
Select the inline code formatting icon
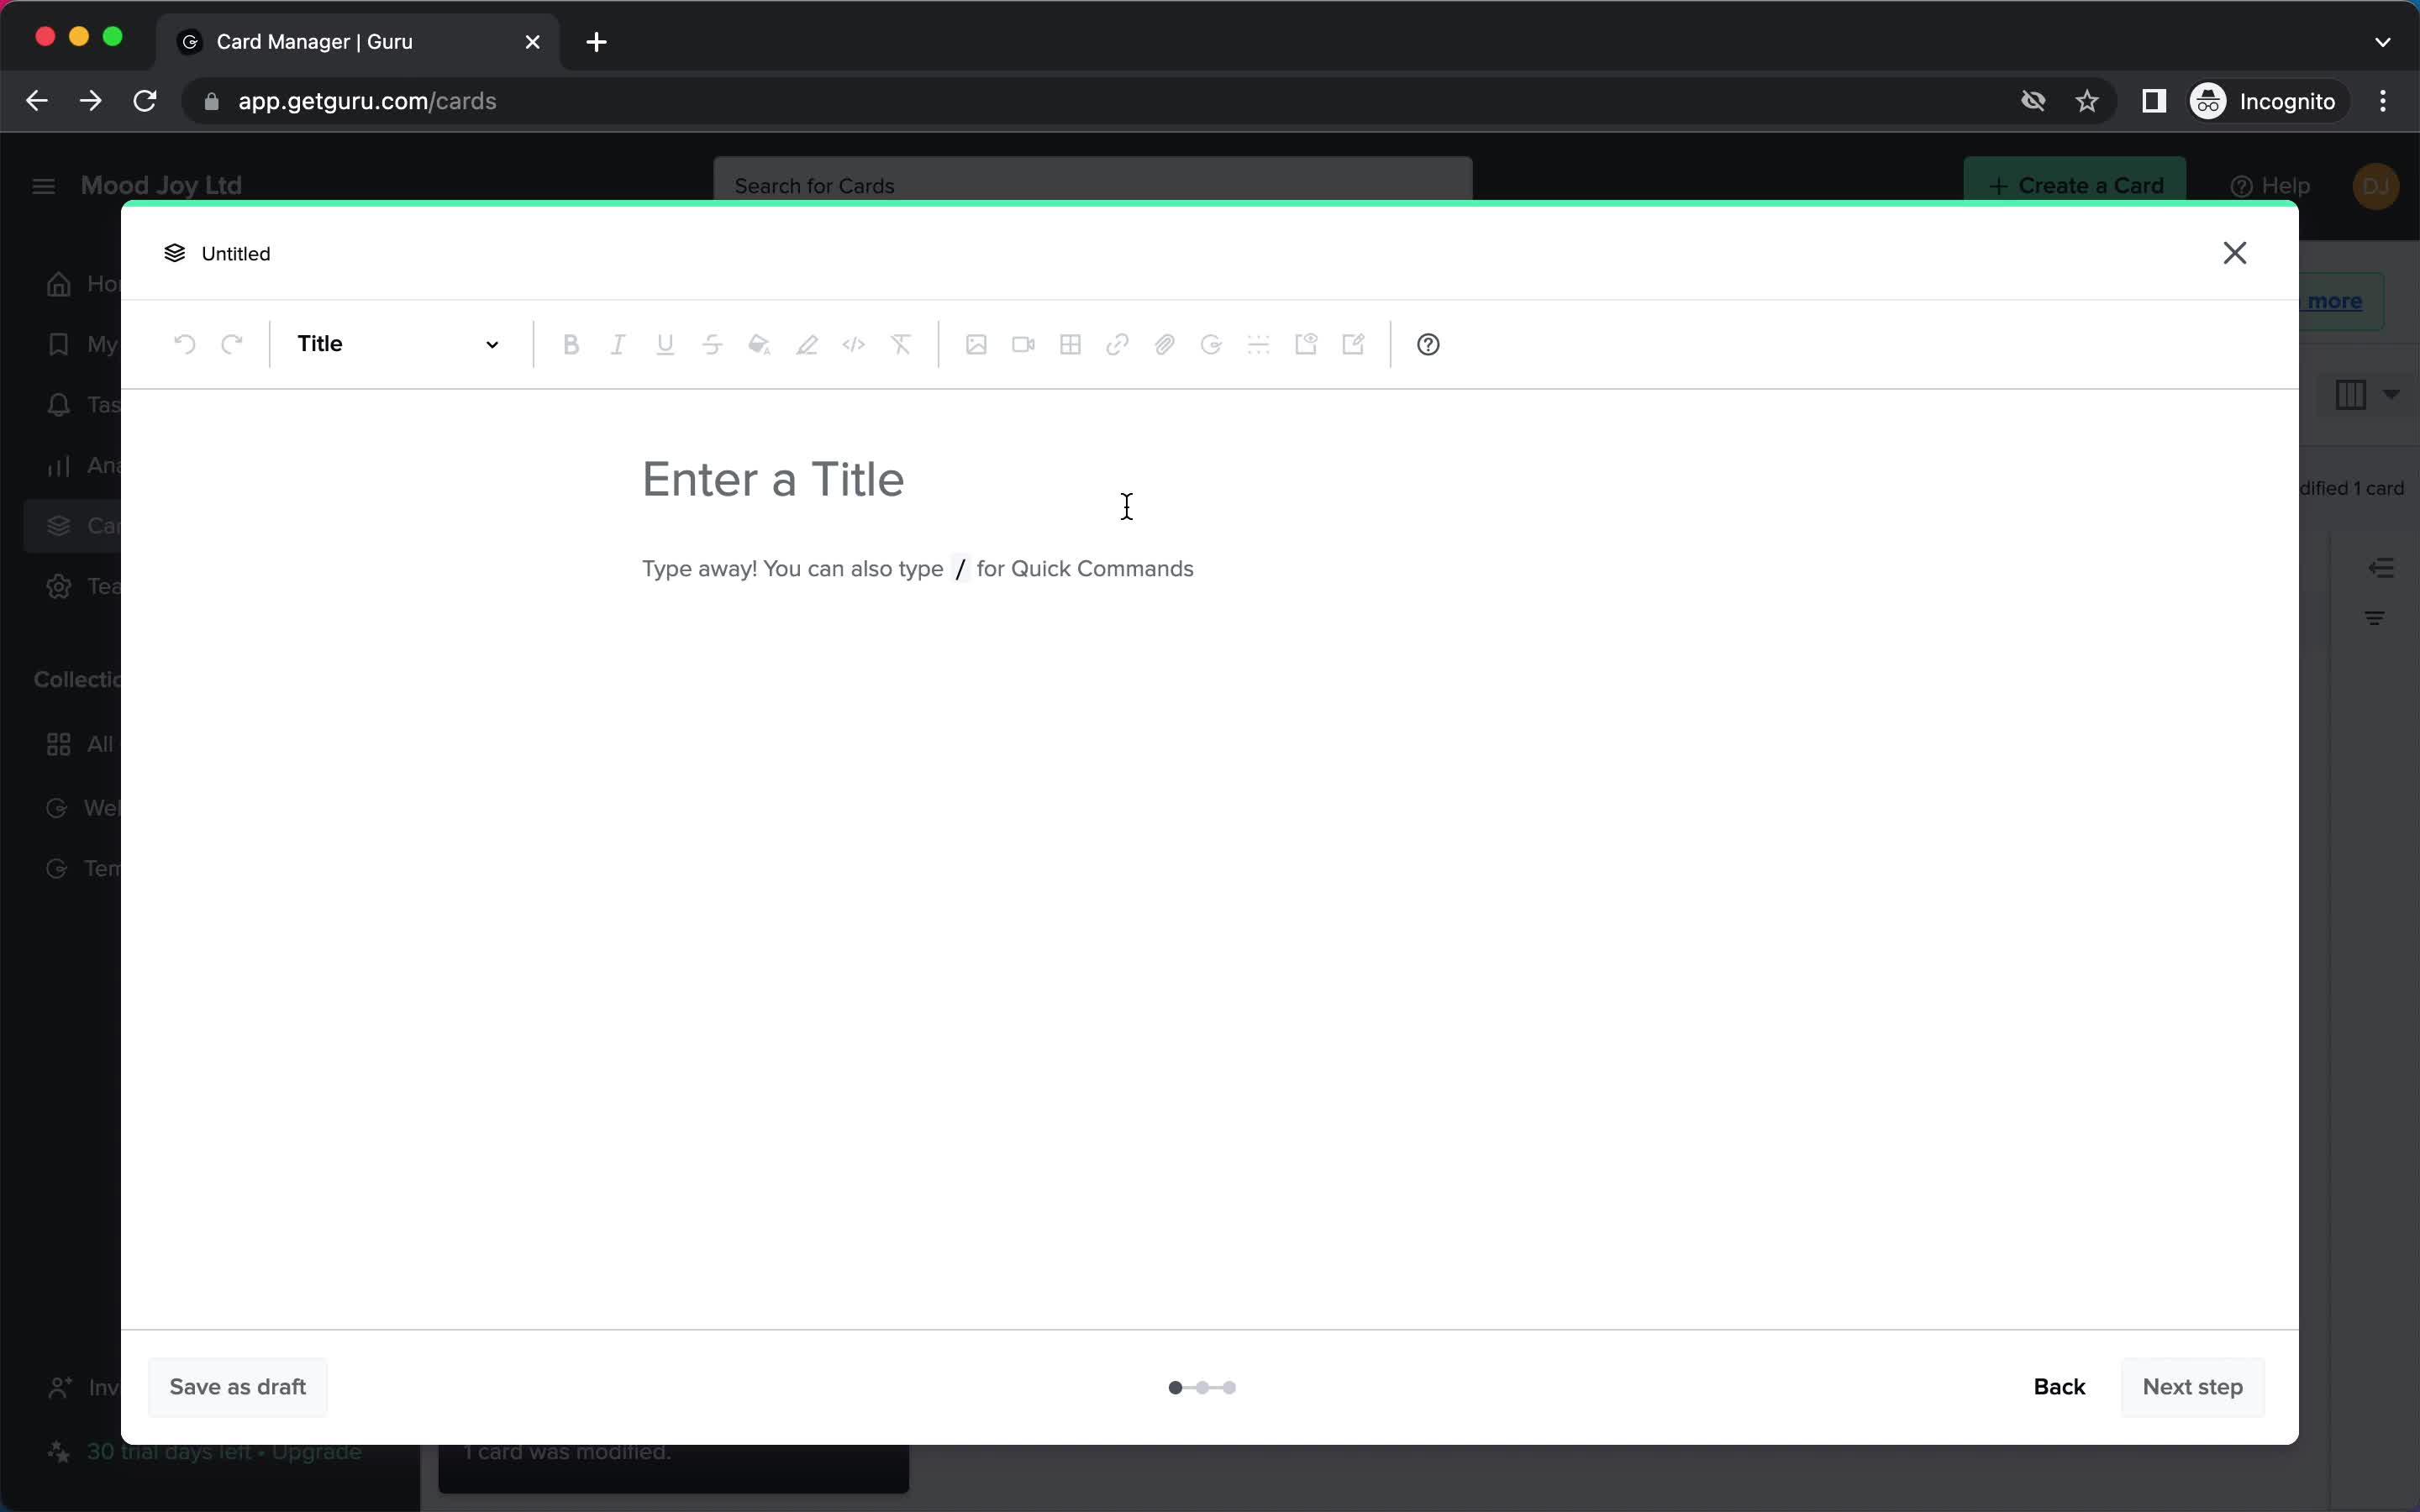tap(854, 344)
